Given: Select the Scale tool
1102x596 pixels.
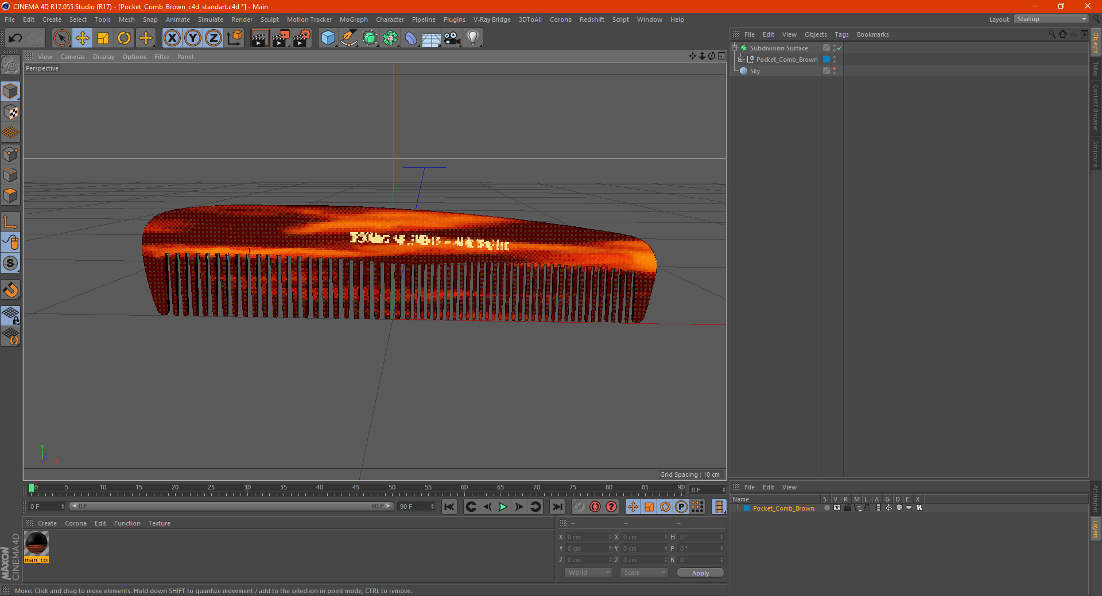Looking at the screenshot, I should click(103, 38).
